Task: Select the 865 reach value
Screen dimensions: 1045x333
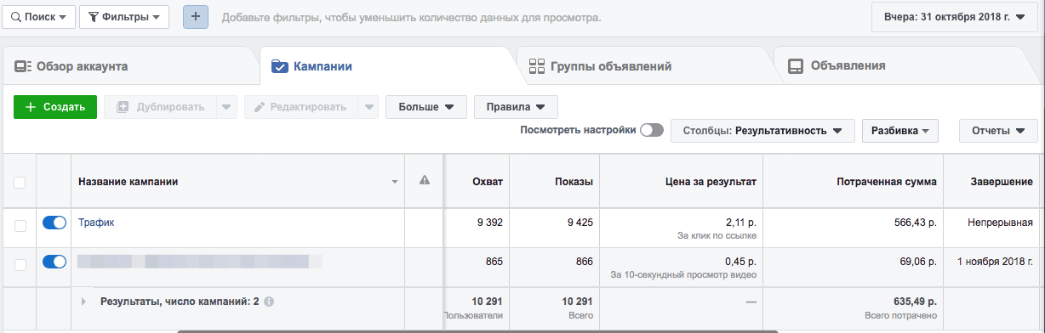Action: (x=494, y=262)
